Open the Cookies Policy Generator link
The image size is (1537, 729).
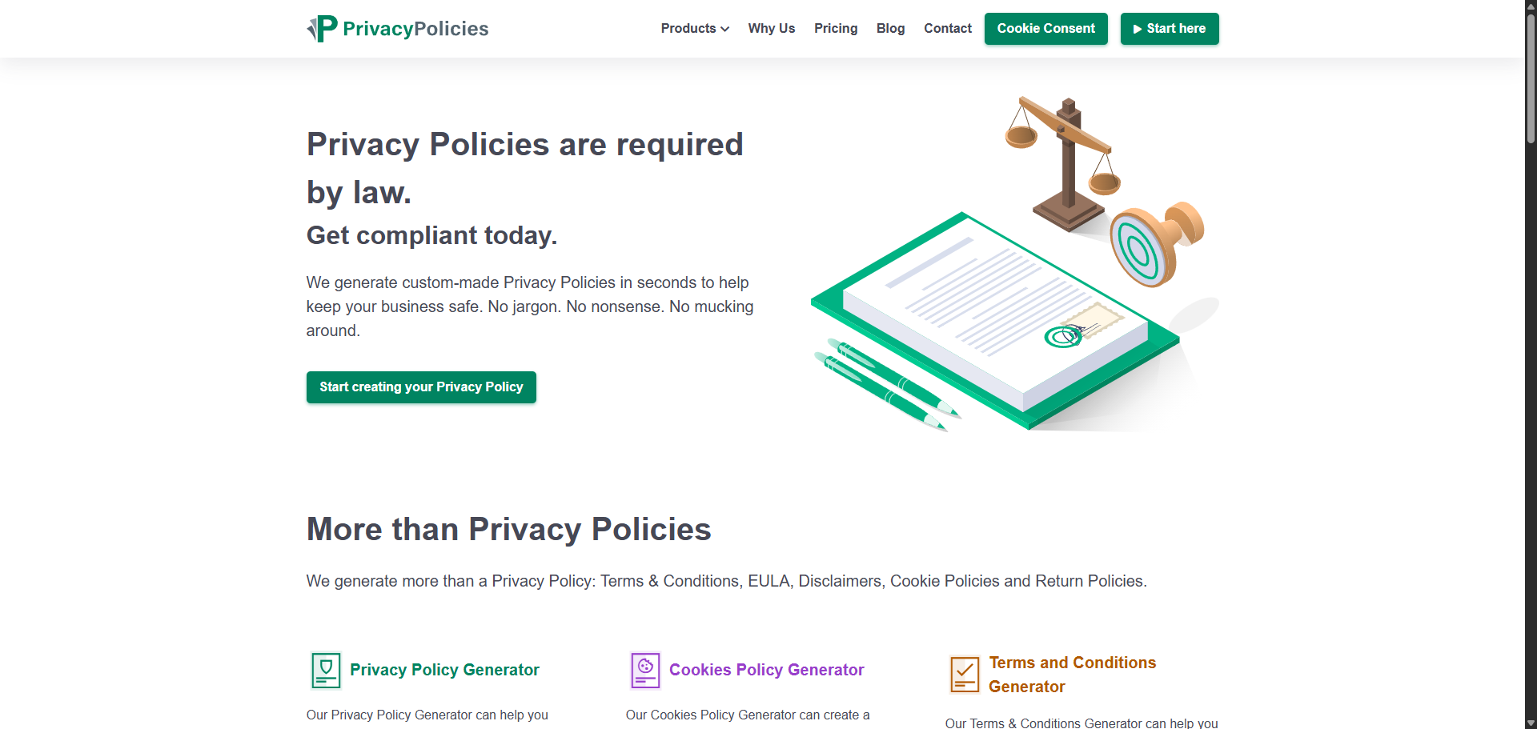tap(766, 670)
